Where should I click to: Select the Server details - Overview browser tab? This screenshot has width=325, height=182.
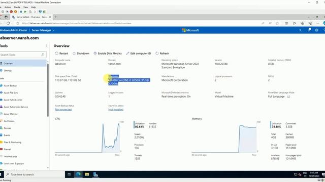31,17
